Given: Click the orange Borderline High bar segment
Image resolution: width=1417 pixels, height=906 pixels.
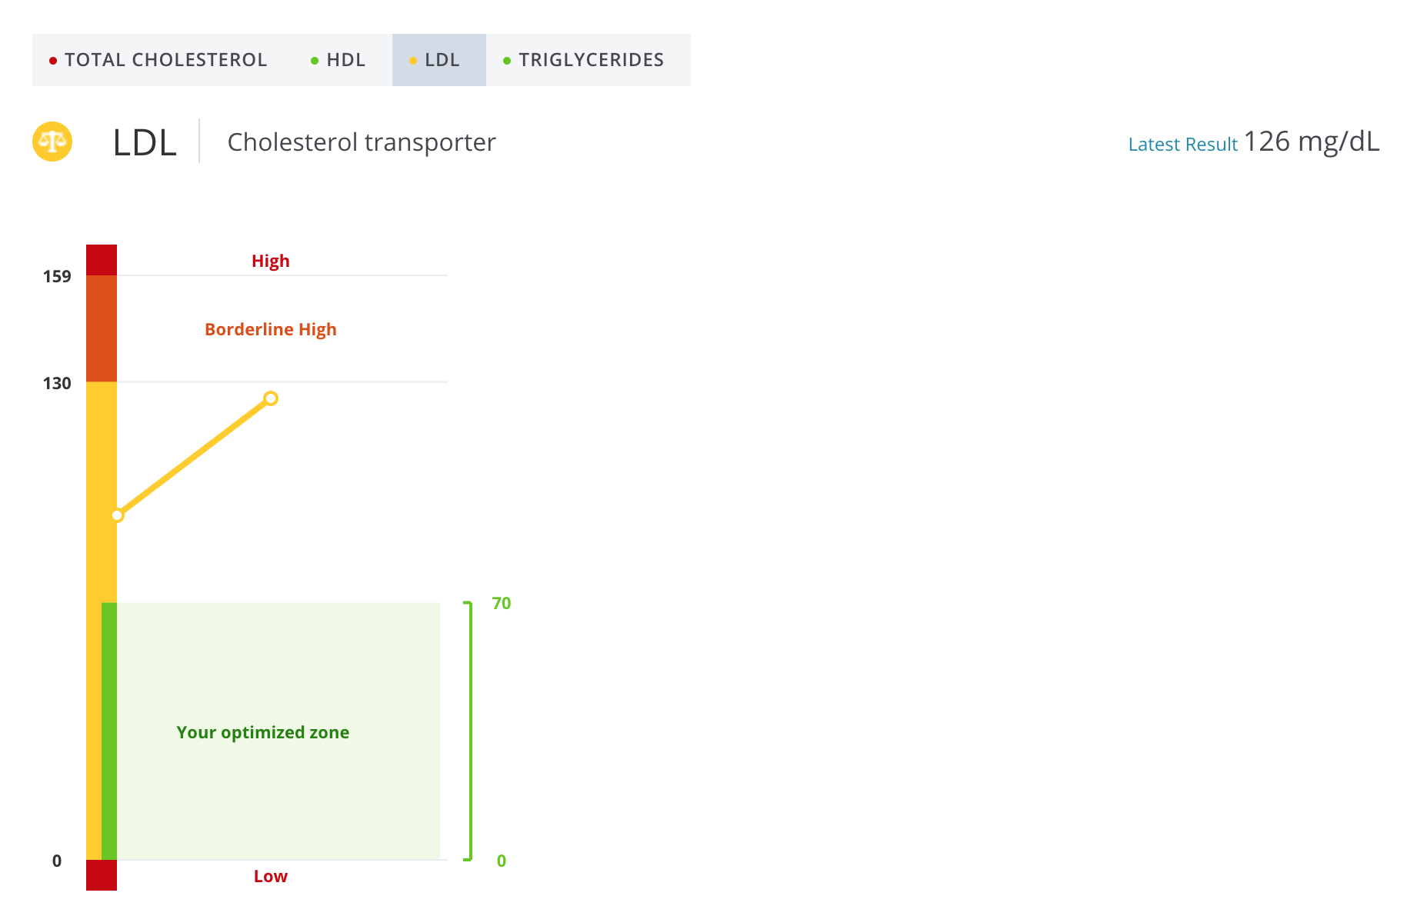Looking at the screenshot, I should coord(101,328).
